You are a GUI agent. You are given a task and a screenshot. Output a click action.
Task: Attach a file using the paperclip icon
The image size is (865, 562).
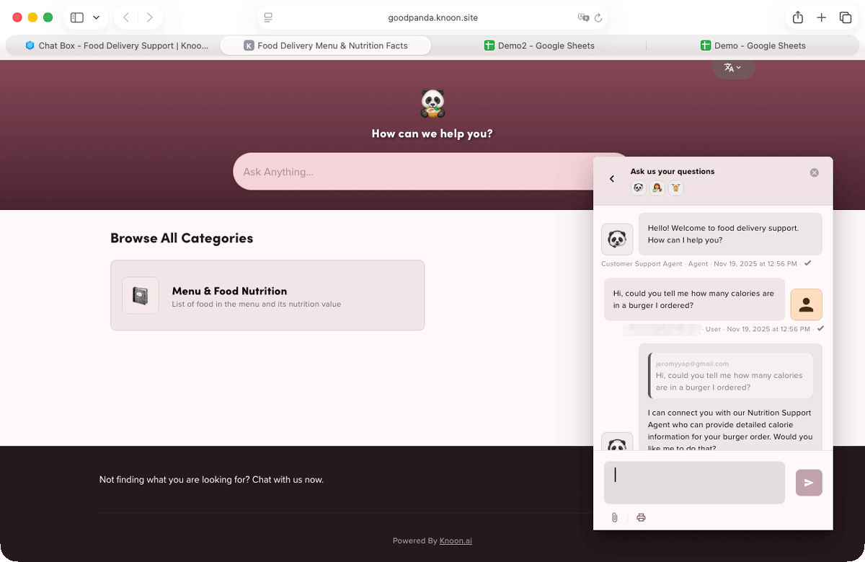coord(615,517)
